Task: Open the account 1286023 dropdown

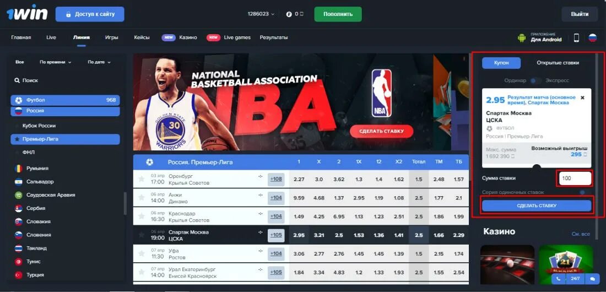Action: point(261,14)
